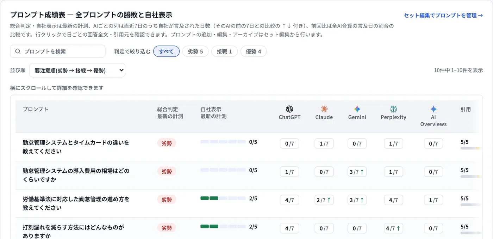Click the AI Overviews sparkle icon

(x=433, y=109)
